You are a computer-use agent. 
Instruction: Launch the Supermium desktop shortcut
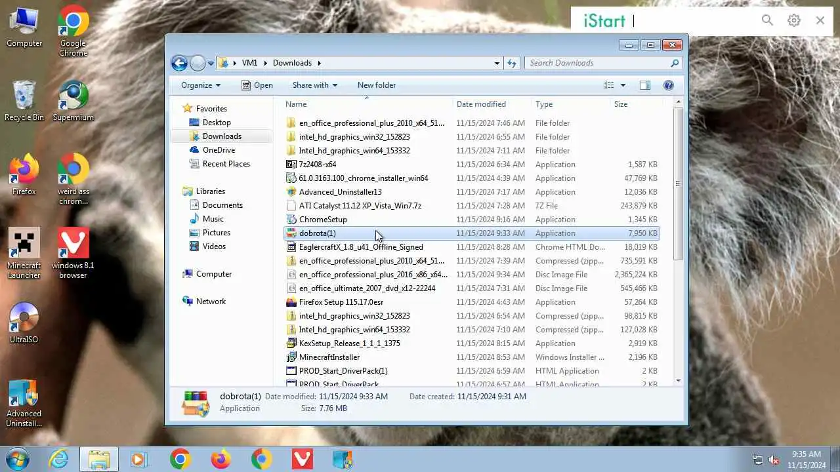pyautogui.click(x=73, y=102)
